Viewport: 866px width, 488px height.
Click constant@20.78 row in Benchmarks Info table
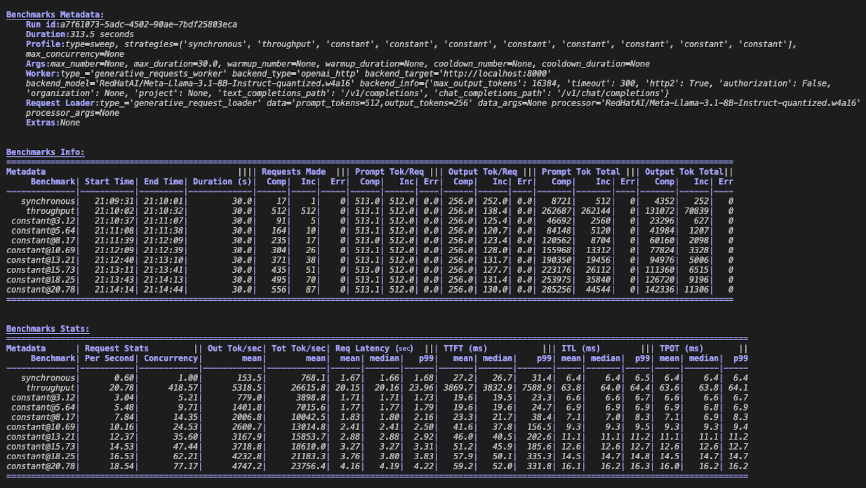(41, 289)
